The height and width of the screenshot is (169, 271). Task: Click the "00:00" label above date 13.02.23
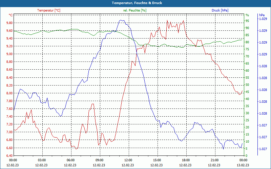pyautogui.click(x=243, y=160)
